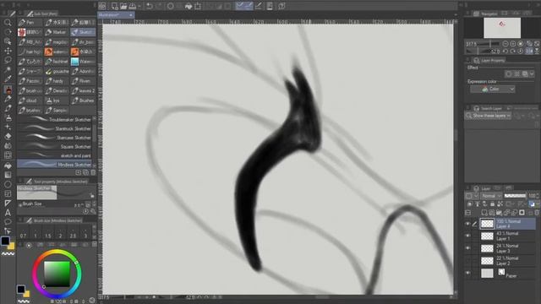Screen dimensions: 541x304
Task: Toggle visibility of Layer 3
Action: [467, 248]
